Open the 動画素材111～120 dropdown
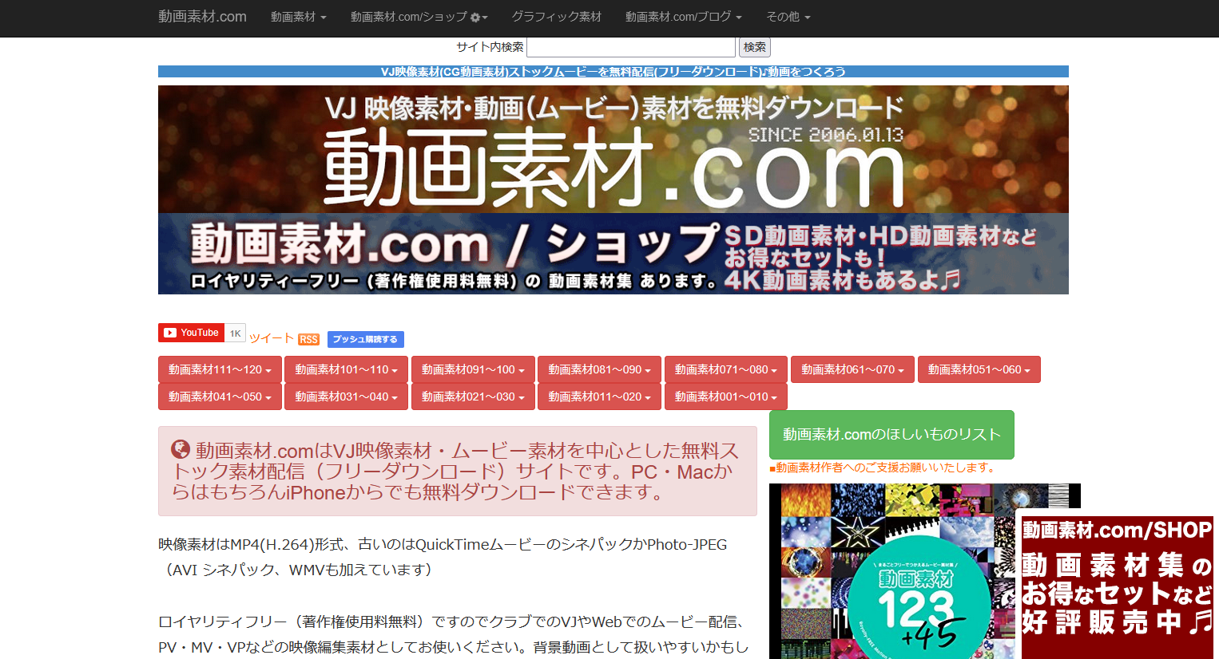Image resolution: width=1219 pixels, height=659 pixels. pos(220,369)
